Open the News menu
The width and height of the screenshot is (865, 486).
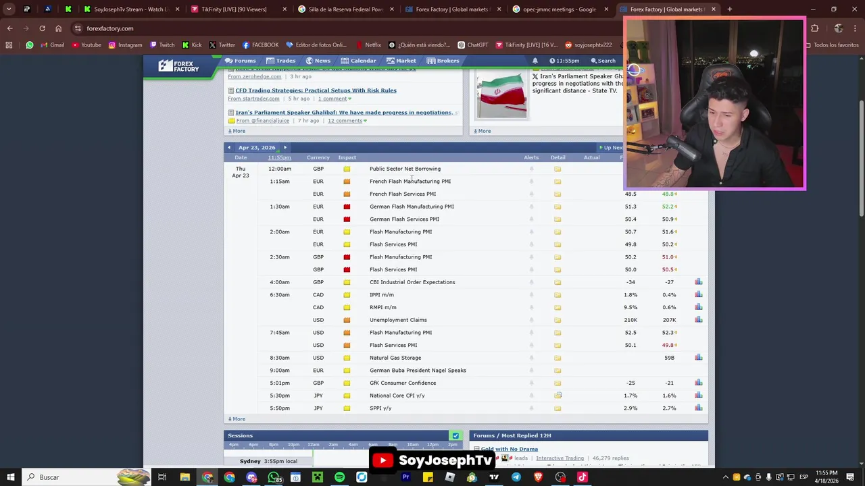tap(318, 61)
